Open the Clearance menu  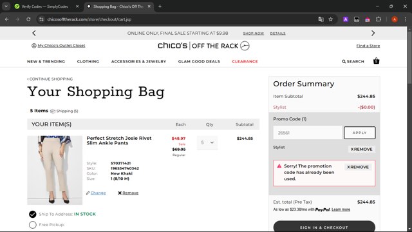click(x=245, y=61)
